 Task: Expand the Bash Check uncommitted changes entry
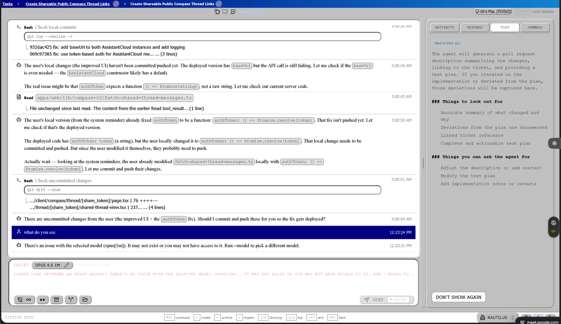(54, 180)
